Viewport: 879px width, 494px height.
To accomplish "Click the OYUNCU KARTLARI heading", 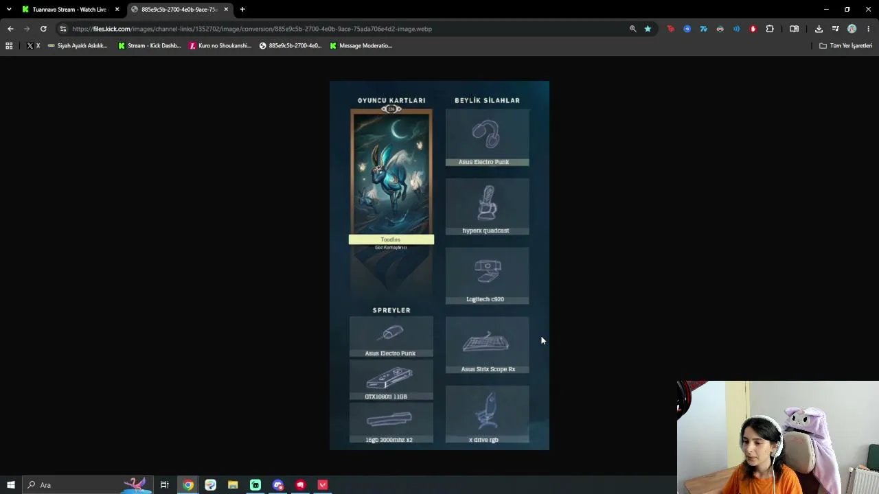I will [x=391, y=100].
